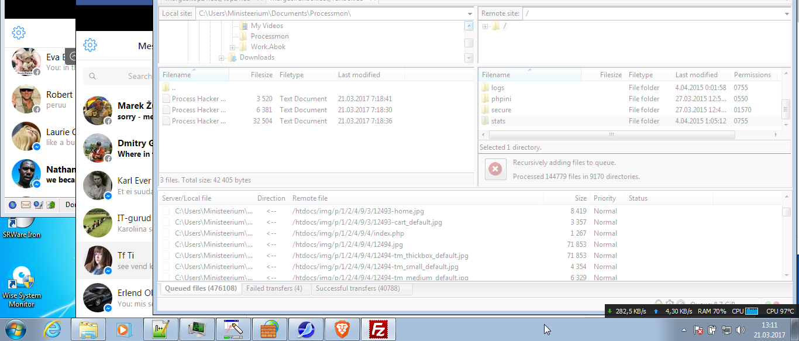This screenshot has height=341, width=799.
Task: Select Processmon folder in local tree
Action: coord(270,36)
